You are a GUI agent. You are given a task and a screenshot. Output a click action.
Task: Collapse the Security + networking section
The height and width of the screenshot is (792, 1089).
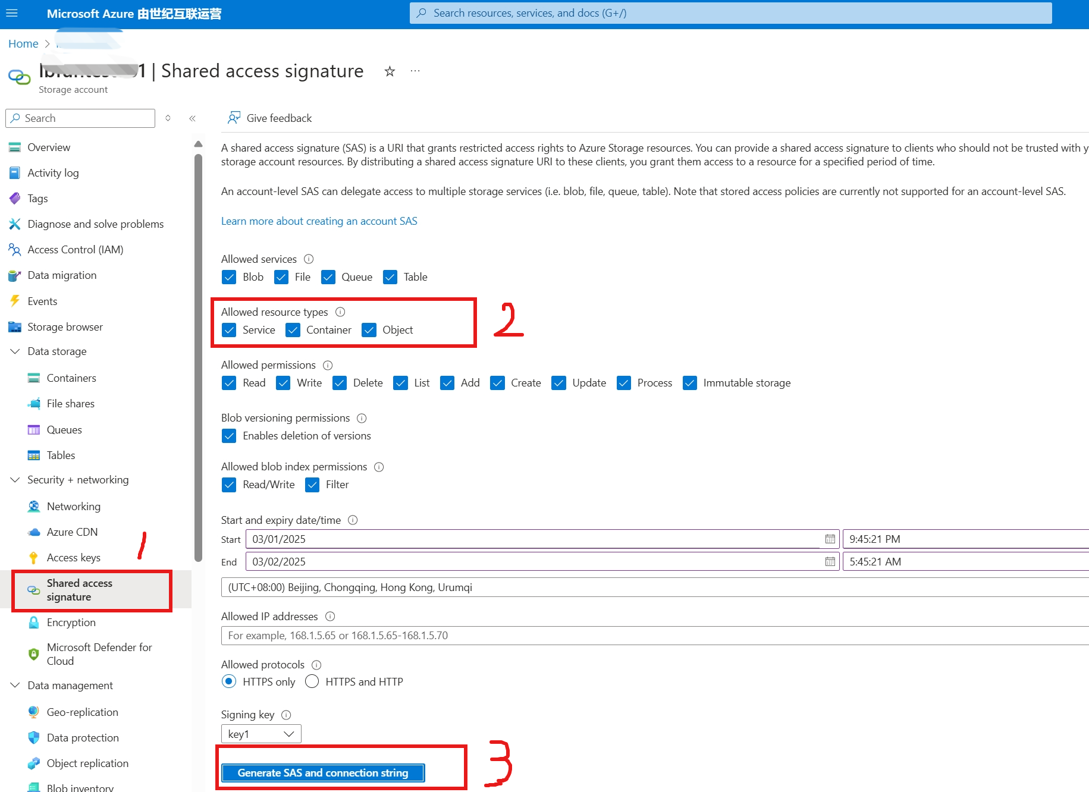(x=15, y=479)
